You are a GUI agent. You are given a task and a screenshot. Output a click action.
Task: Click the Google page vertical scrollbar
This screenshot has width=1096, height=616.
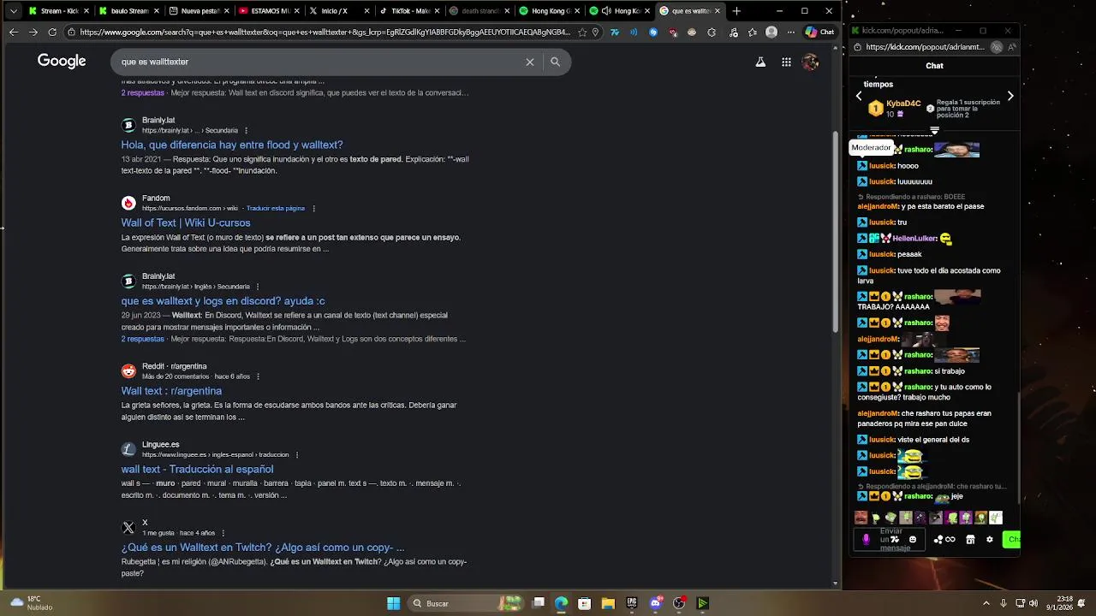click(x=836, y=231)
